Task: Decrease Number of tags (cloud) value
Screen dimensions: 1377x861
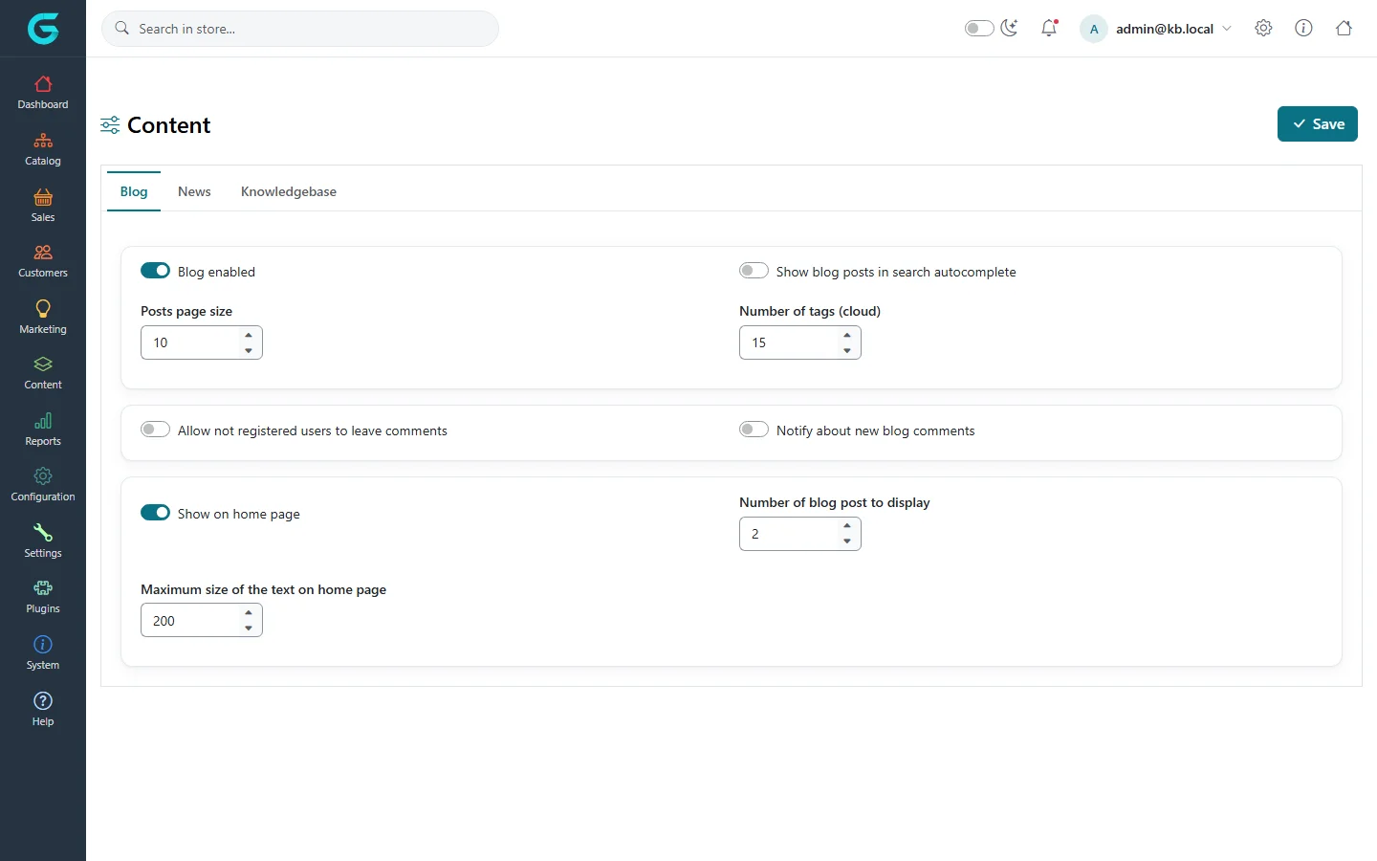Action: click(847, 350)
